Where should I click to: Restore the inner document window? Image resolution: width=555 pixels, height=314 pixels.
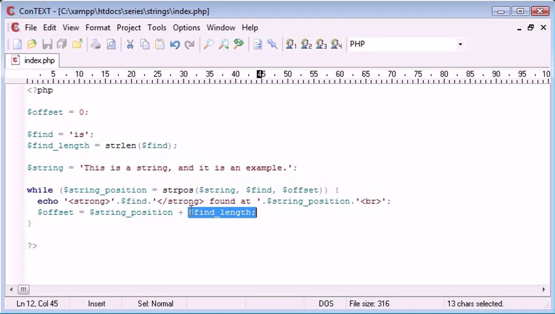(x=531, y=27)
